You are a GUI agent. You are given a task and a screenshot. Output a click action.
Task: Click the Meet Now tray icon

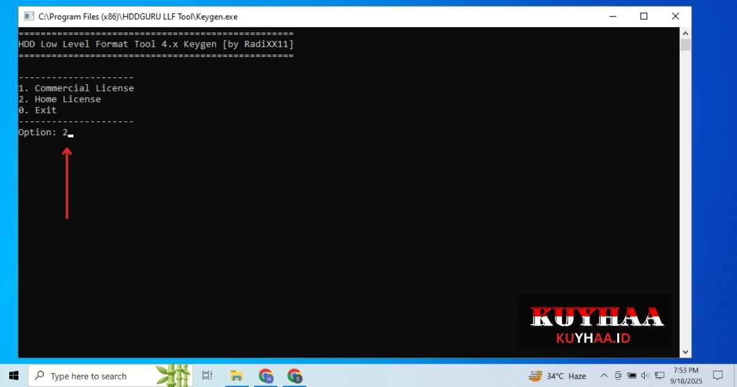618,375
